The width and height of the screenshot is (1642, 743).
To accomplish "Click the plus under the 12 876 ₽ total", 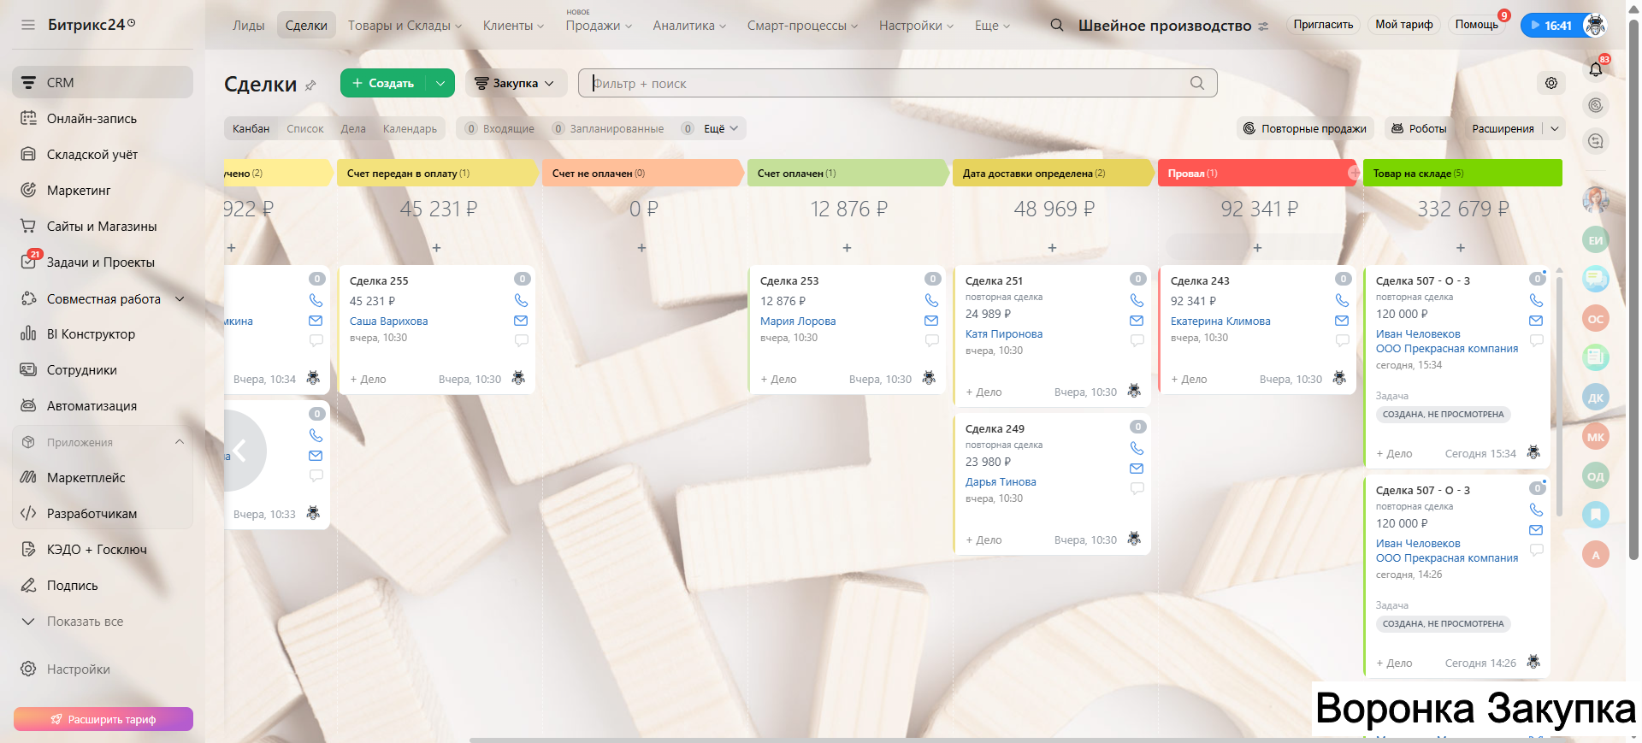I will tap(847, 248).
